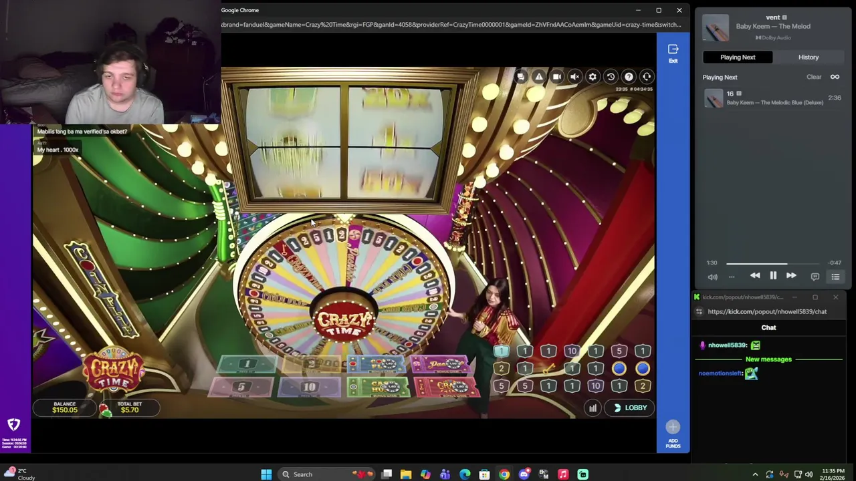The width and height of the screenshot is (856, 481).
Task: Open Apple Music from taskbar
Action: [563, 474]
